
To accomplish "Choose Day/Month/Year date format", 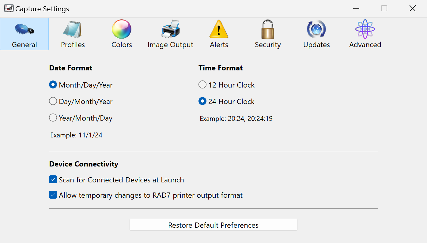I will tap(53, 101).
